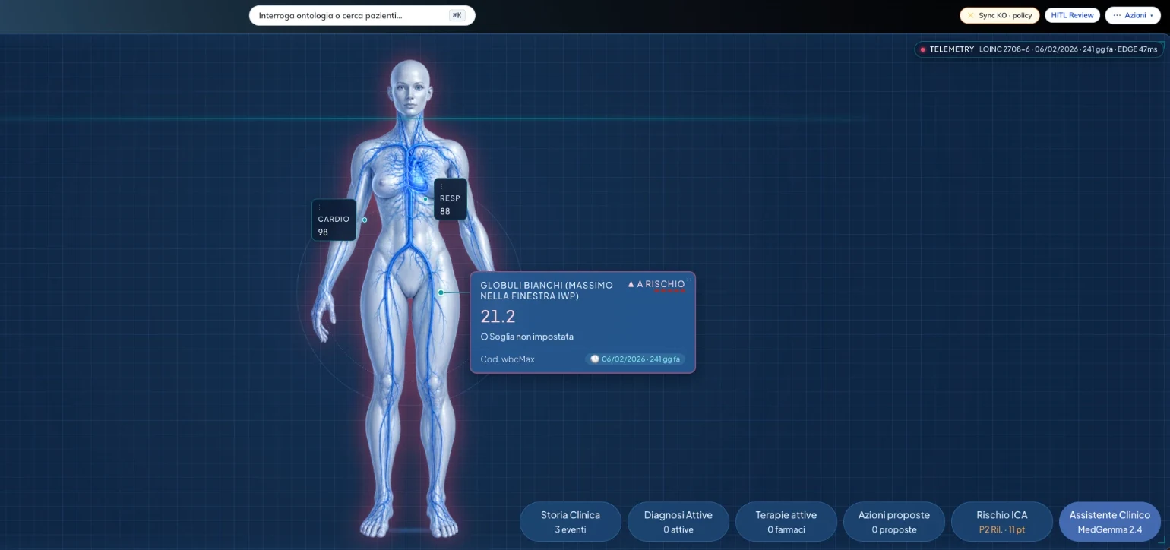Open the Diagnosi Attive tab

pyautogui.click(x=678, y=521)
